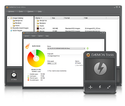The height and width of the screenshot is (106, 125).
Task: Select the iSCSI Targets tree icon
Action: coord(11,30)
